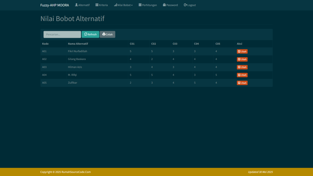Click the user icon beside Alternatif
This screenshot has width=313, height=176.
(76, 5)
